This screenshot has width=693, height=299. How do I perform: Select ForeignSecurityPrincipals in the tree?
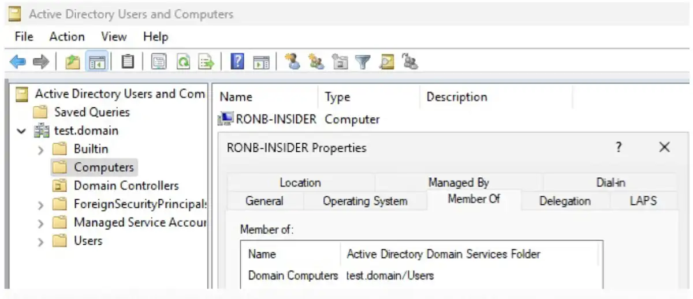(140, 204)
